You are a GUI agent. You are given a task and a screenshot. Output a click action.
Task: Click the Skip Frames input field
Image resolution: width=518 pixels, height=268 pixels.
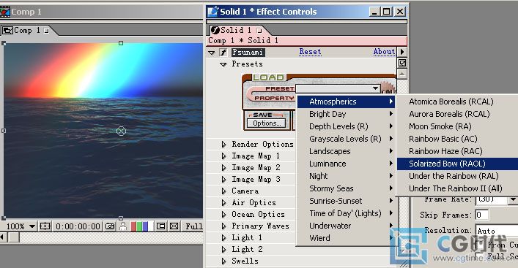(x=481, y=215)
